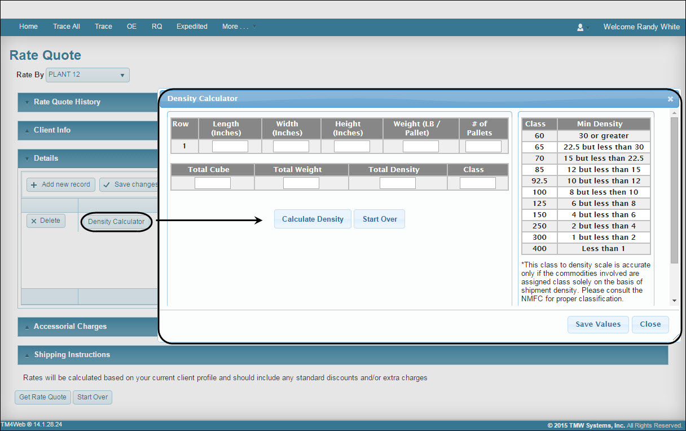Click Save changes button
Screen dimensions: 686x431
(x=130, y=184)
